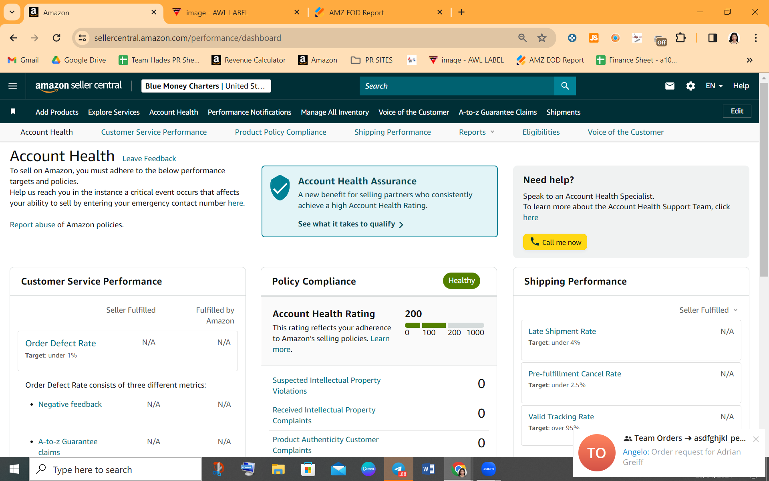Go back to the previous page
The image size is (769, 481).
[13, 38]
